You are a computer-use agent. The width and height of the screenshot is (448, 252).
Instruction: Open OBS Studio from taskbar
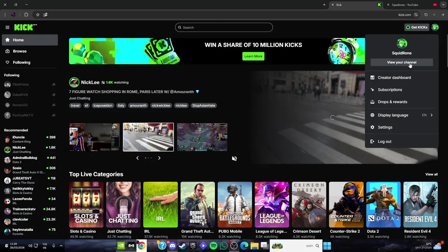coord(234,246)
